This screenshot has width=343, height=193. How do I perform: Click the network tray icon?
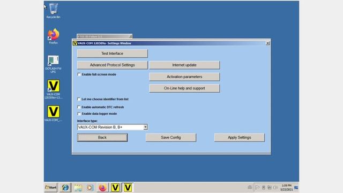coord(270,188)
